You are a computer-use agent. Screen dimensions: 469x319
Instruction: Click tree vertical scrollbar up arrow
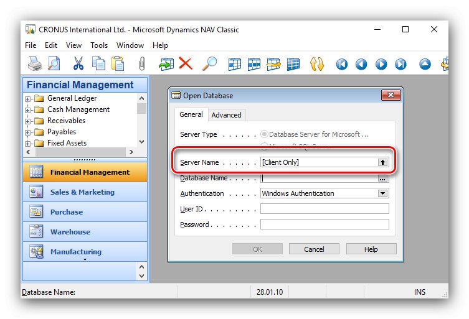[142, 98]
